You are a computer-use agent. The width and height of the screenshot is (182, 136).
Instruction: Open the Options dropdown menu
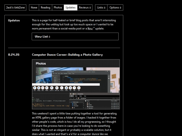(x=115, y=7)
